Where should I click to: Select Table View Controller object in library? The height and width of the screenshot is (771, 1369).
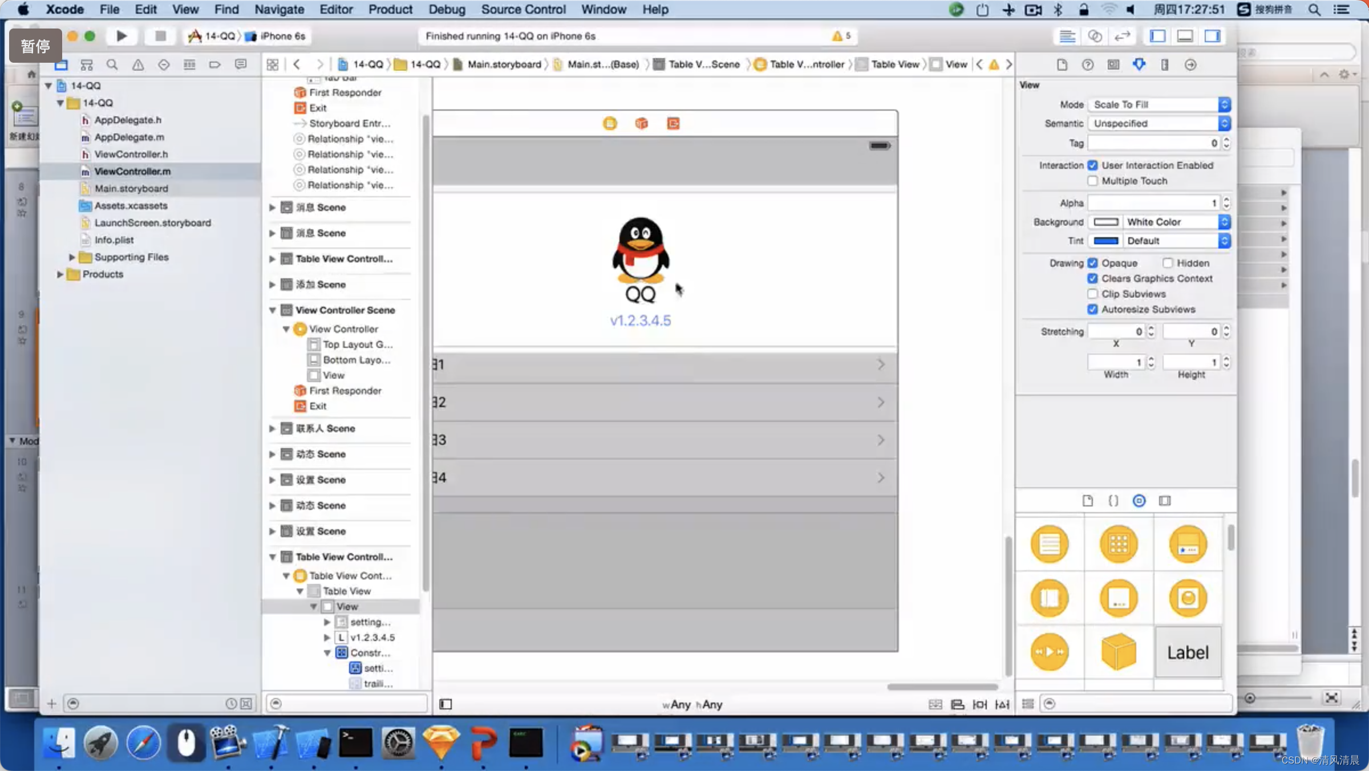click(x=1050, y=544)
